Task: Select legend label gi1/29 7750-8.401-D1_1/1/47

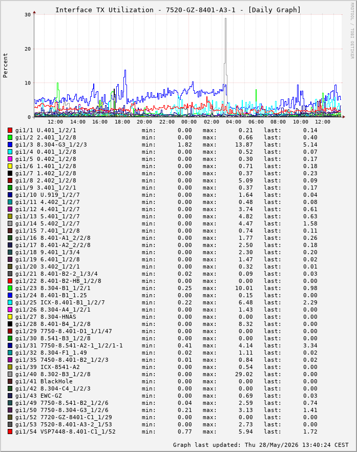Action: (x=64, y=331)
